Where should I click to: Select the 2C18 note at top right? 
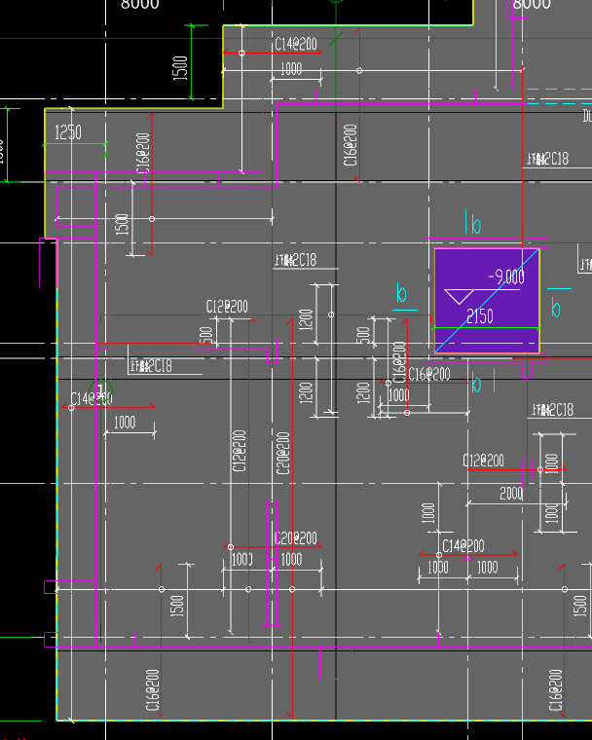[x=548, y=159]
